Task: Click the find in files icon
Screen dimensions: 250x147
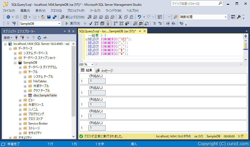Action: [176, 17]
